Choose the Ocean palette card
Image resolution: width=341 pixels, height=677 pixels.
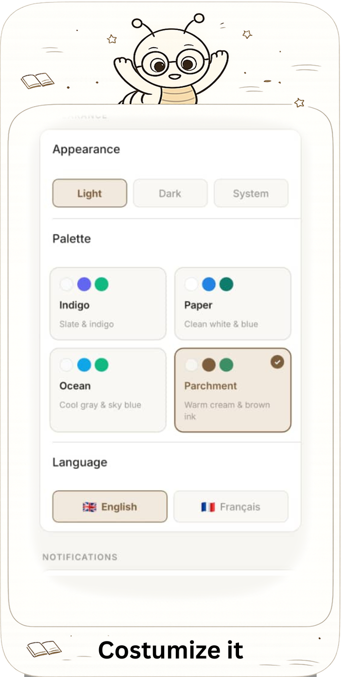[x=108, y=390]
